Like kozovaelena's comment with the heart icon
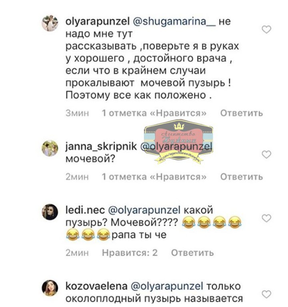Image resolution: width=288 pixels, height=307 pixels. point(266,294)
